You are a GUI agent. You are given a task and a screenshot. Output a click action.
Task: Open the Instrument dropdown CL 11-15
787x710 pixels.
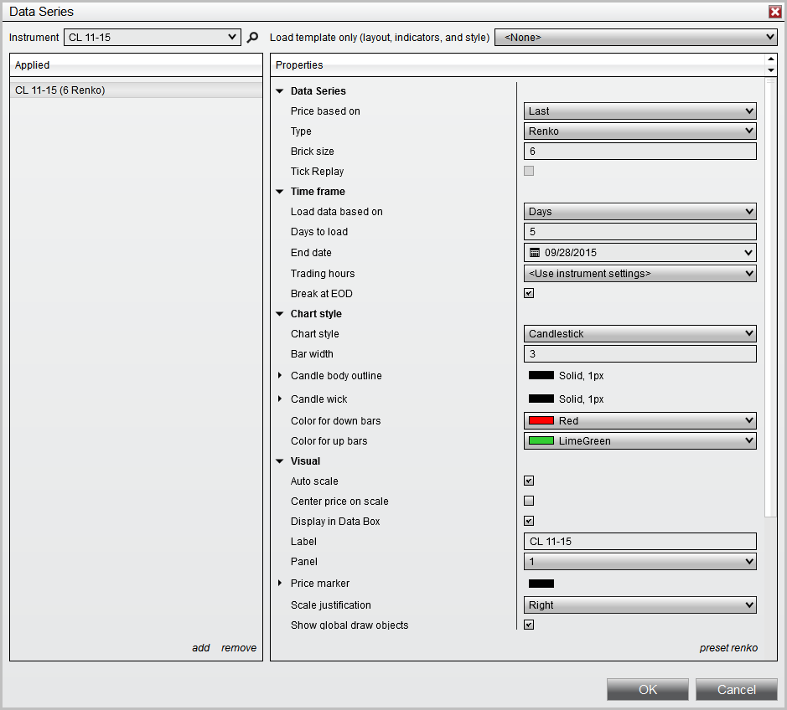[152, 37]
